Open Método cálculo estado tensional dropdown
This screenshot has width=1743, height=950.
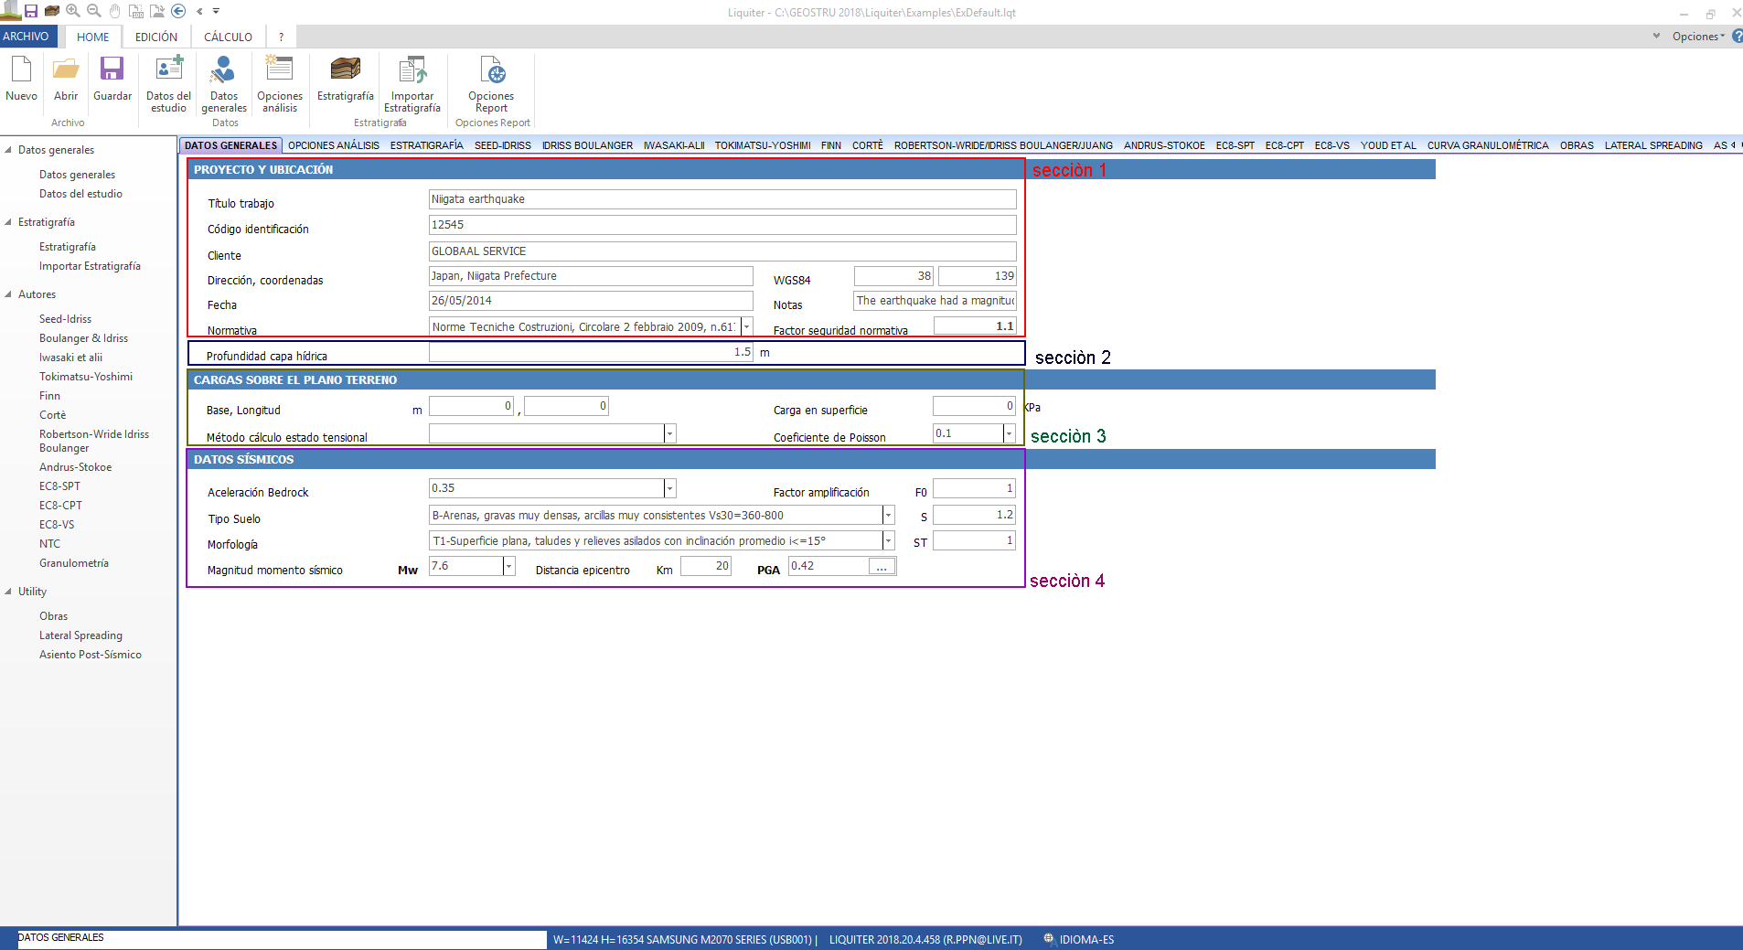coord(669,433)
